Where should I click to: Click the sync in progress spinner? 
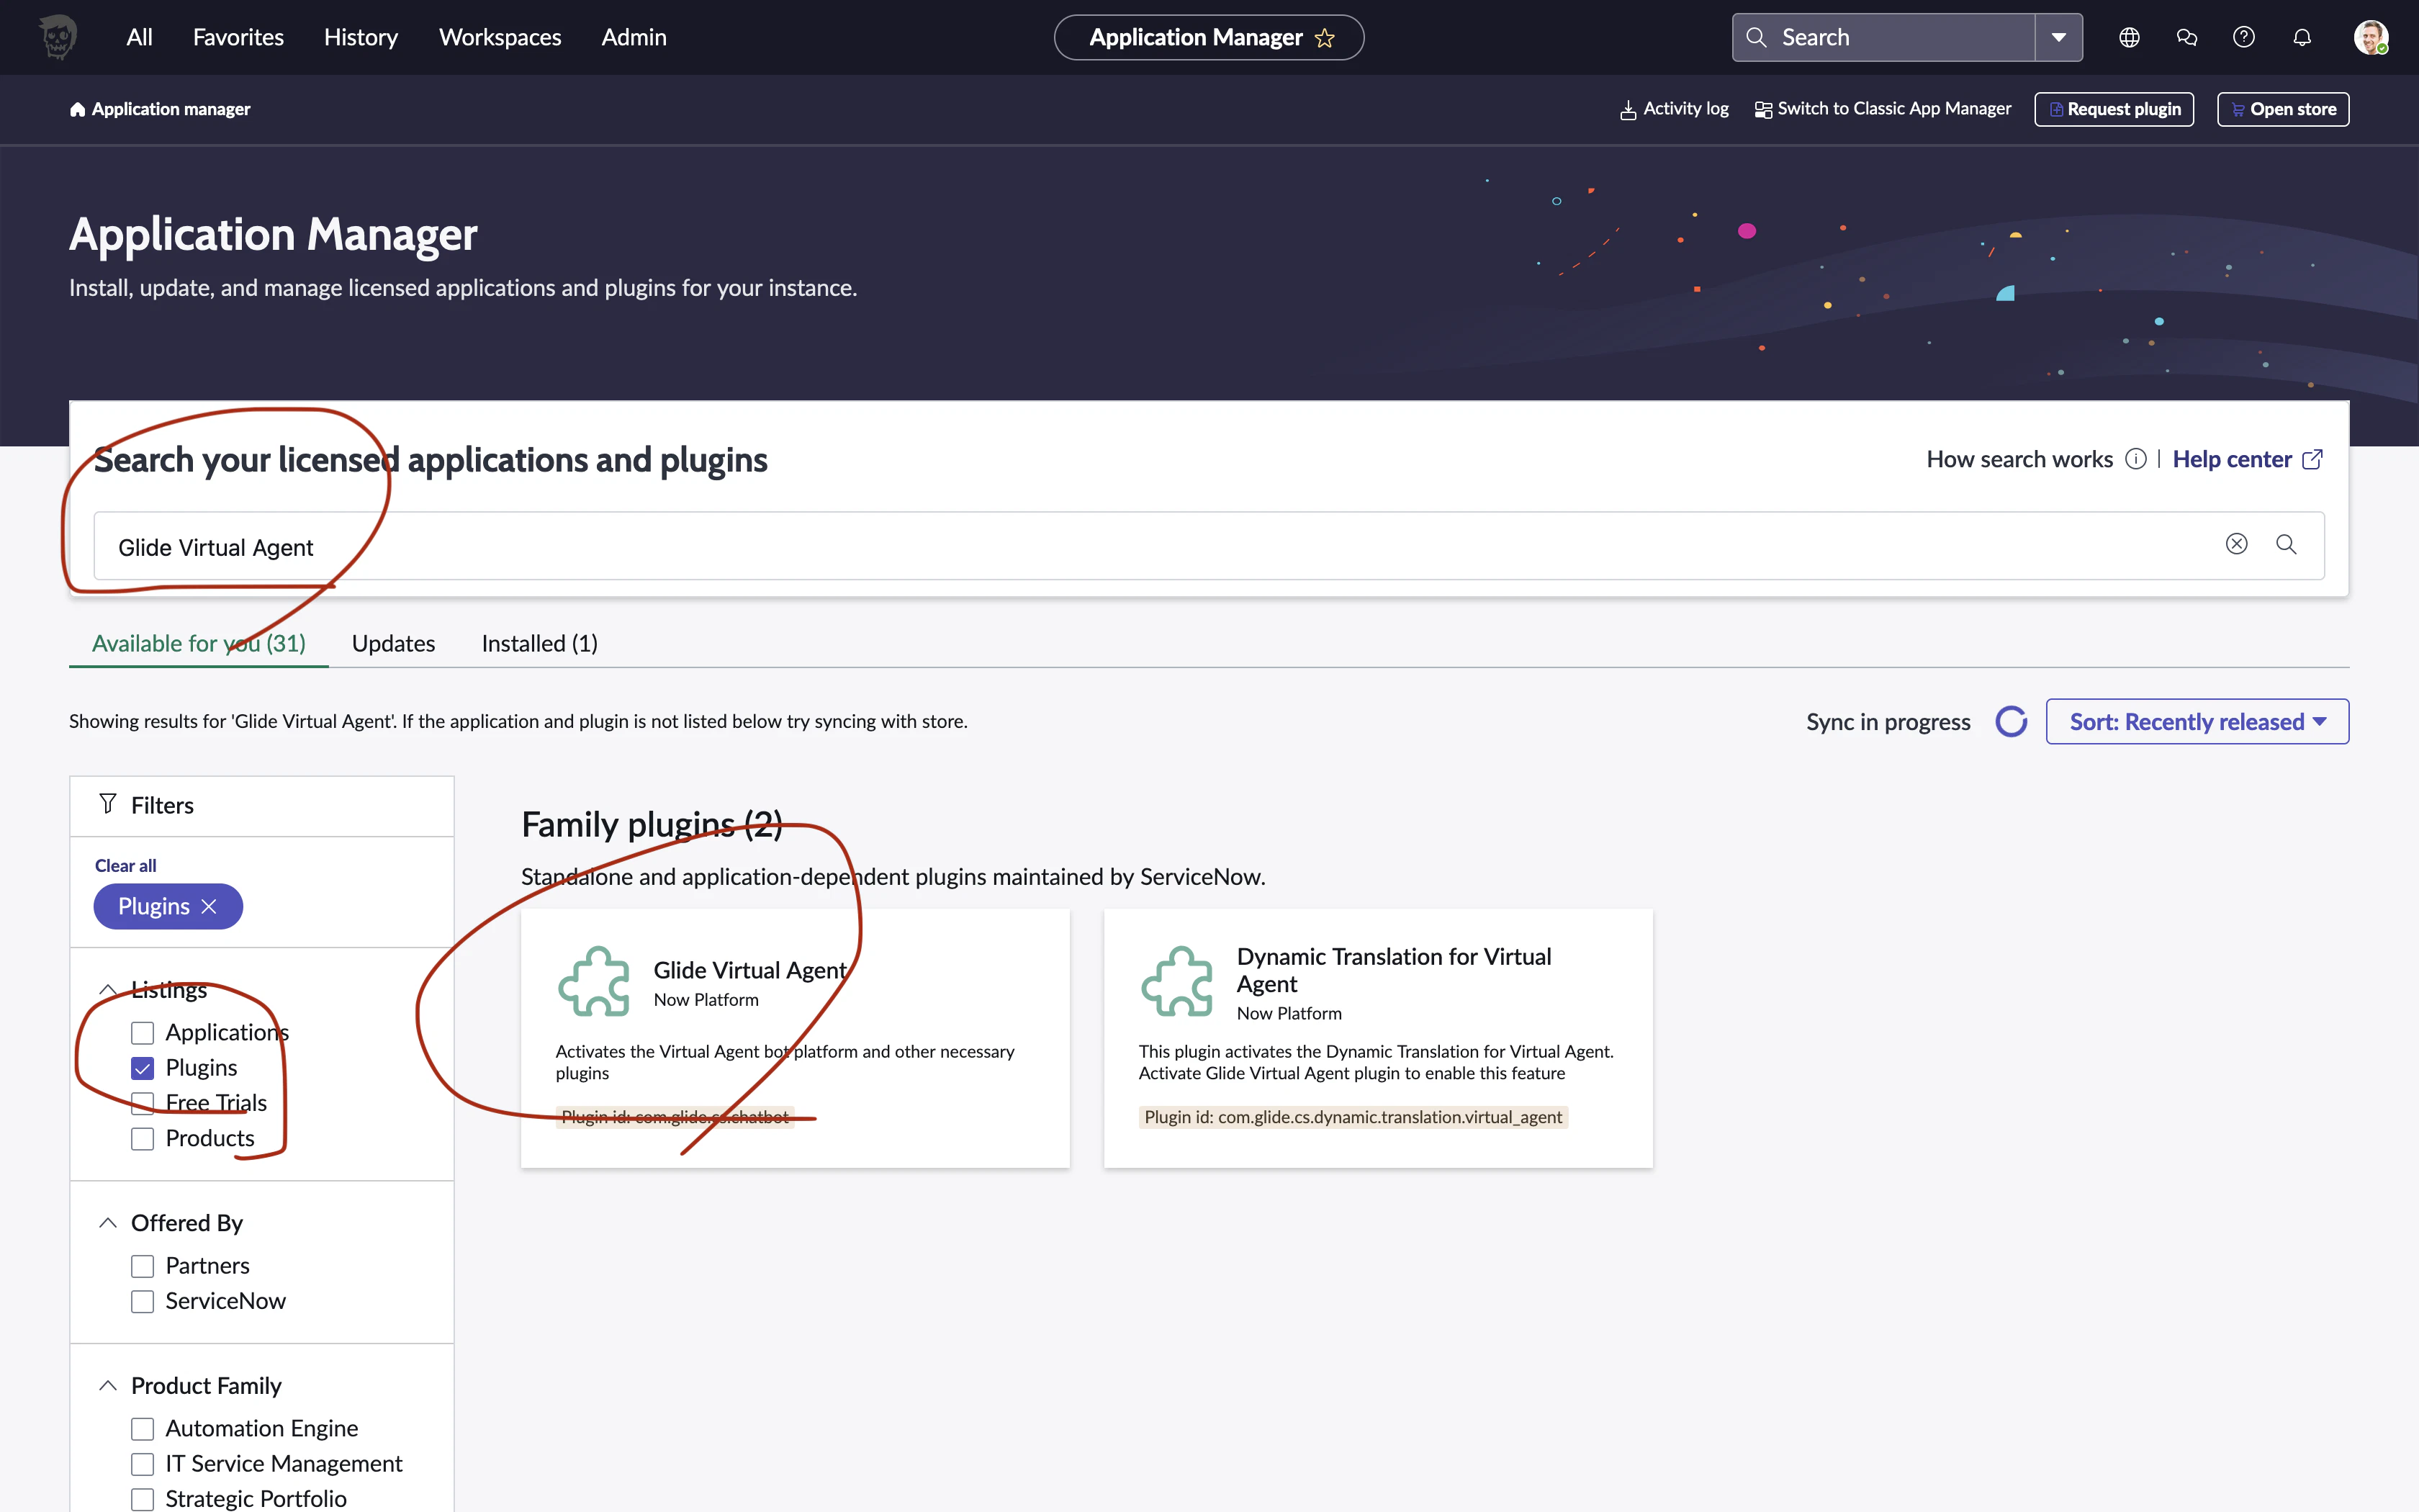(2012, 721)
